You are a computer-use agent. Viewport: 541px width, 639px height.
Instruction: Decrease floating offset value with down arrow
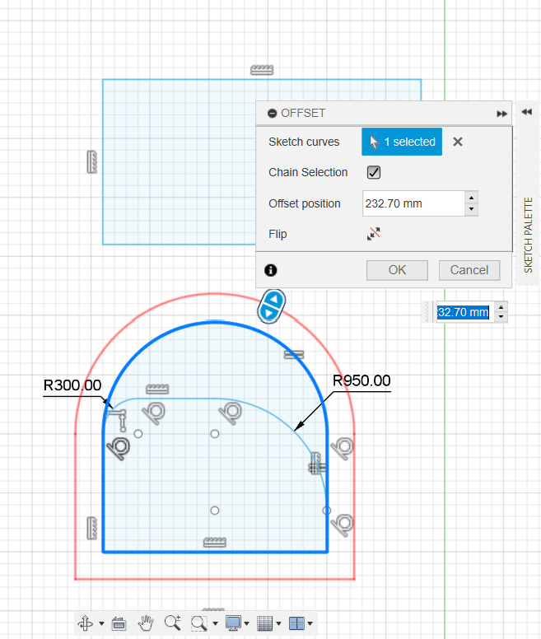coord(501,317)
